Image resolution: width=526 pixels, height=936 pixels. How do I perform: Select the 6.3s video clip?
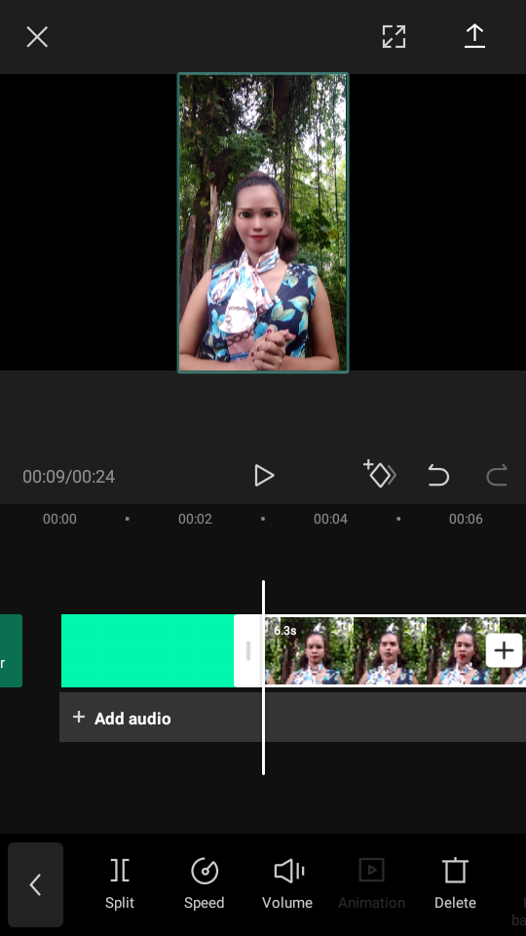click(394, 650)
